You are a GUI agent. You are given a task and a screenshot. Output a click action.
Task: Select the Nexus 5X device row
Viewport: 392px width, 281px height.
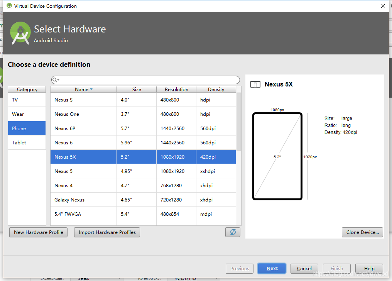143,157
